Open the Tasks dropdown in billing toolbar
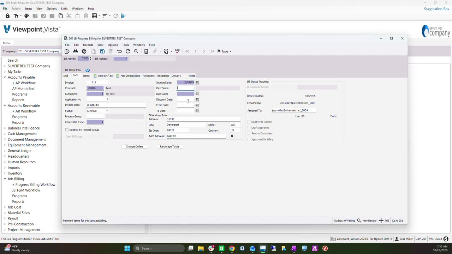The image size is (452, 254). point(224,52)
